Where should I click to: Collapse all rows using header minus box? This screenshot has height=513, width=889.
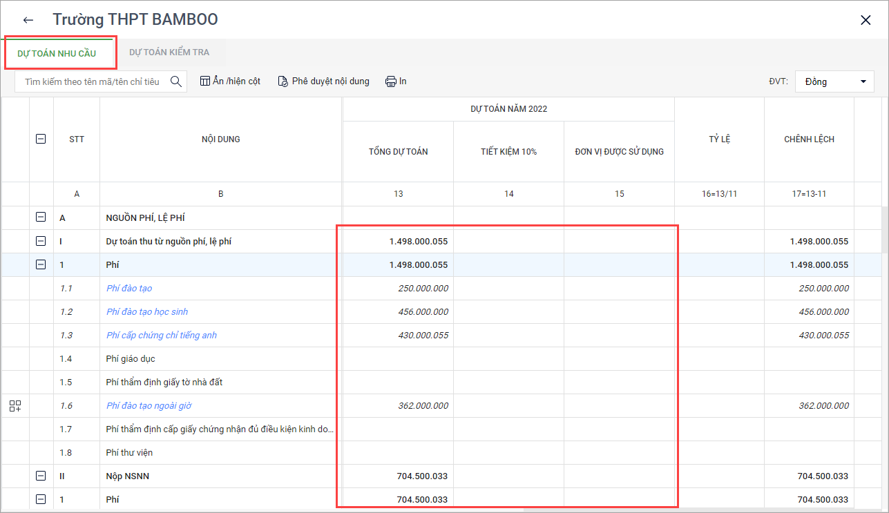click(41, 139)
